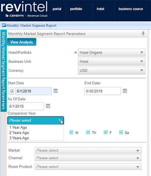This screenshot has width=151, height=176.
Task: Uncheck the Th day checkbox
Action: [88, 132]
